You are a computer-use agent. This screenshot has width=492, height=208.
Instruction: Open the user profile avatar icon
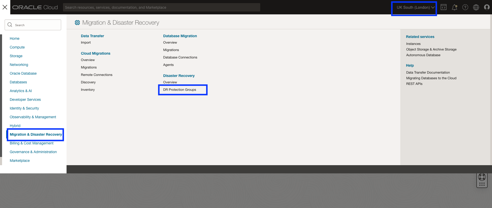(x=487, y=7)
